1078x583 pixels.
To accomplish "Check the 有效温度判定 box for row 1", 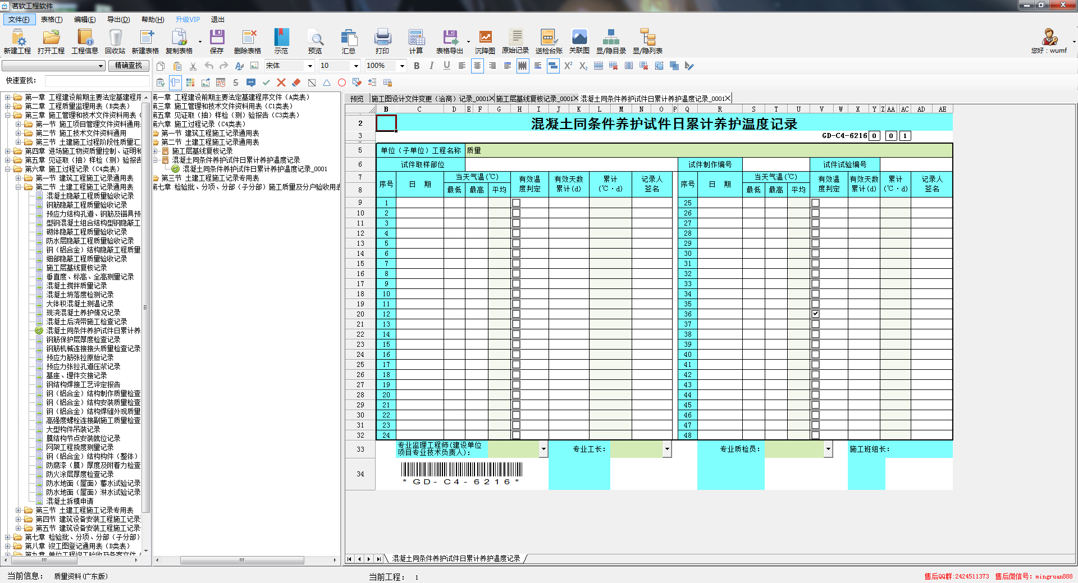I will (516, 203).
